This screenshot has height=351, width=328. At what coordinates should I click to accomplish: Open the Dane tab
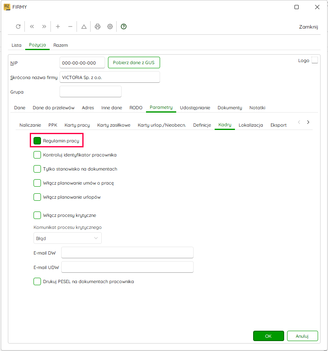[x=20, y=108]
